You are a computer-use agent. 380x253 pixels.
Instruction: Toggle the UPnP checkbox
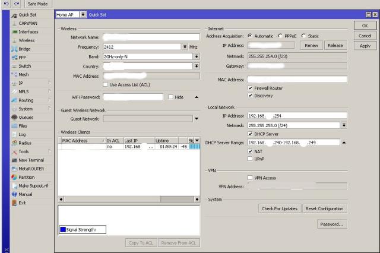pos(250,159)
